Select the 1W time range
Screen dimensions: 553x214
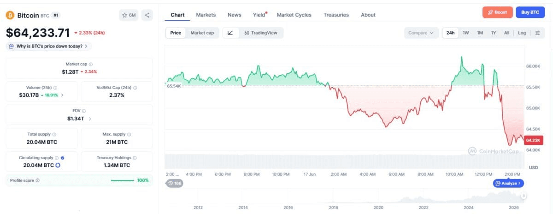(x=466, y=33)
